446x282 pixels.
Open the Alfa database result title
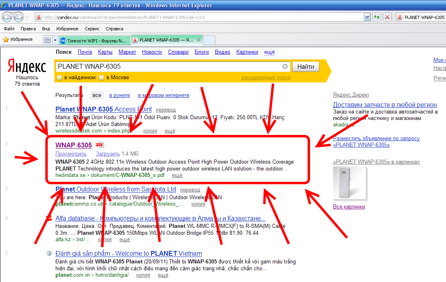(x=160, y=219)
